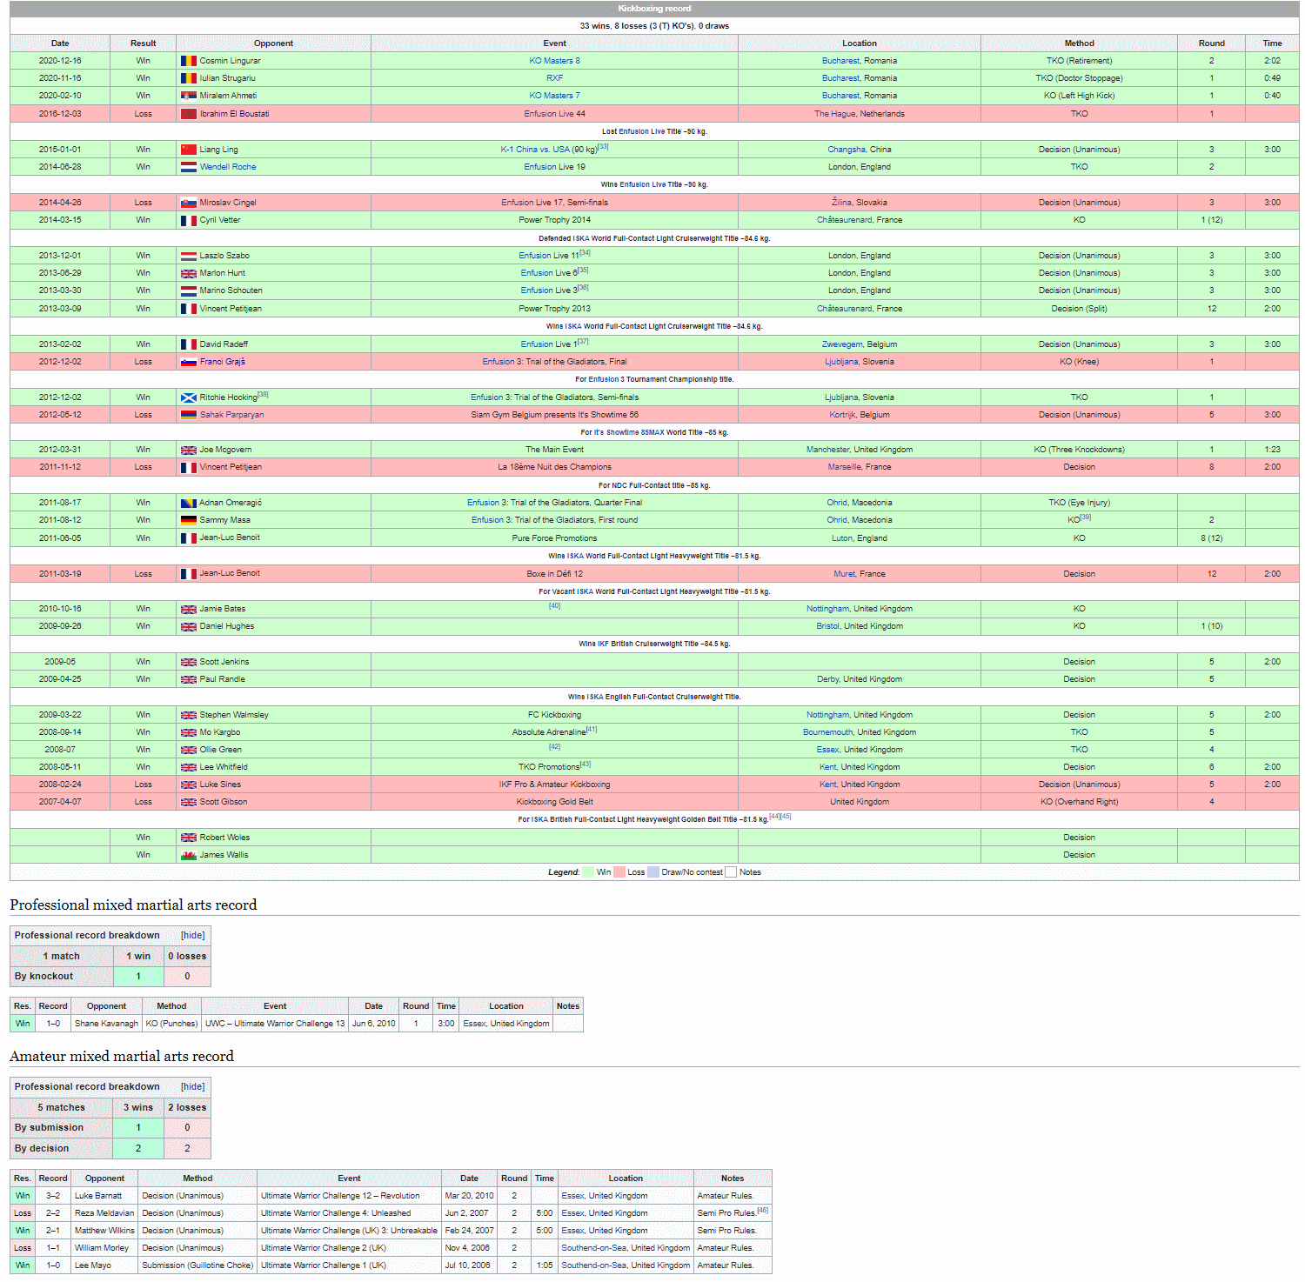Viewport: 1305px width, 1282px height.
Task: Click the Win color swatch in the legend
Action: [588, 872]
